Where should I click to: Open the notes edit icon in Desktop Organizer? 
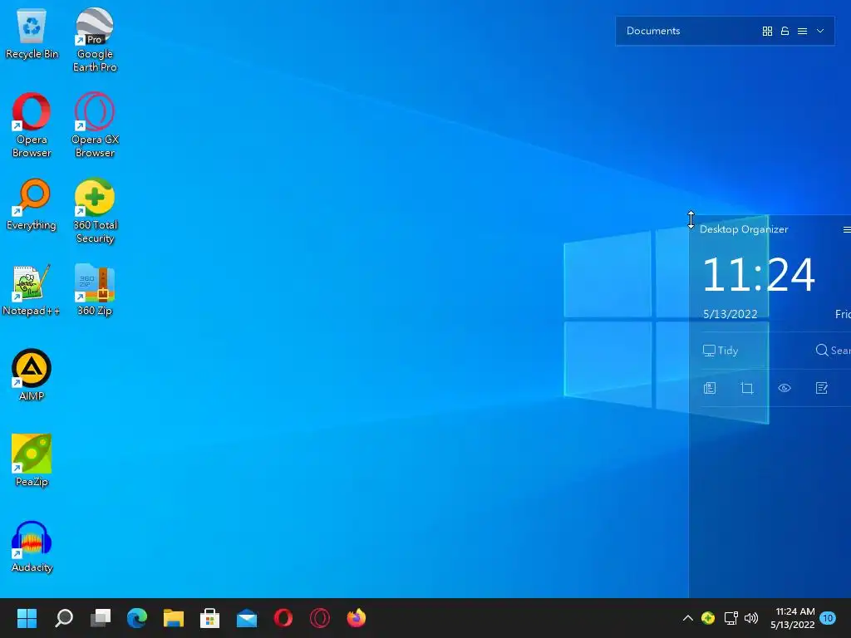[822, 388]
